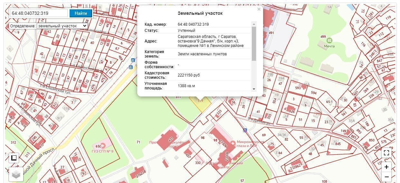Screen dimensions: 400x183
Task: Close the Земельный участок info popup
Action: coord(259,9)
